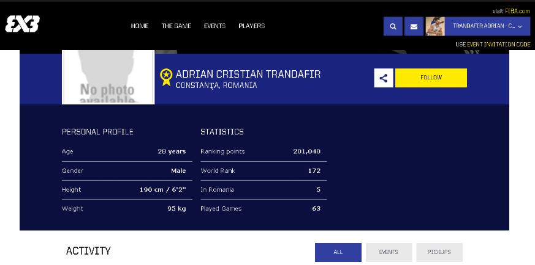Click the share icon button

click(x=384, y=78)
